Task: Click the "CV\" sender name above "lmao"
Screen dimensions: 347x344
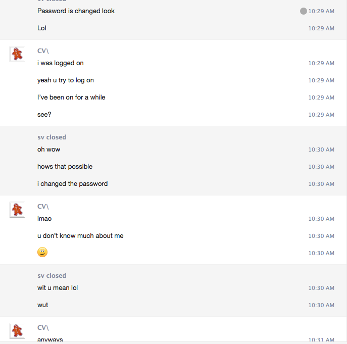Action: [x=43, y=207]
